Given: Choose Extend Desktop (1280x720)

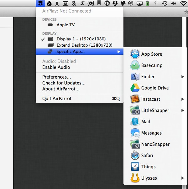Looking at the screenshot, I should 80,45.
